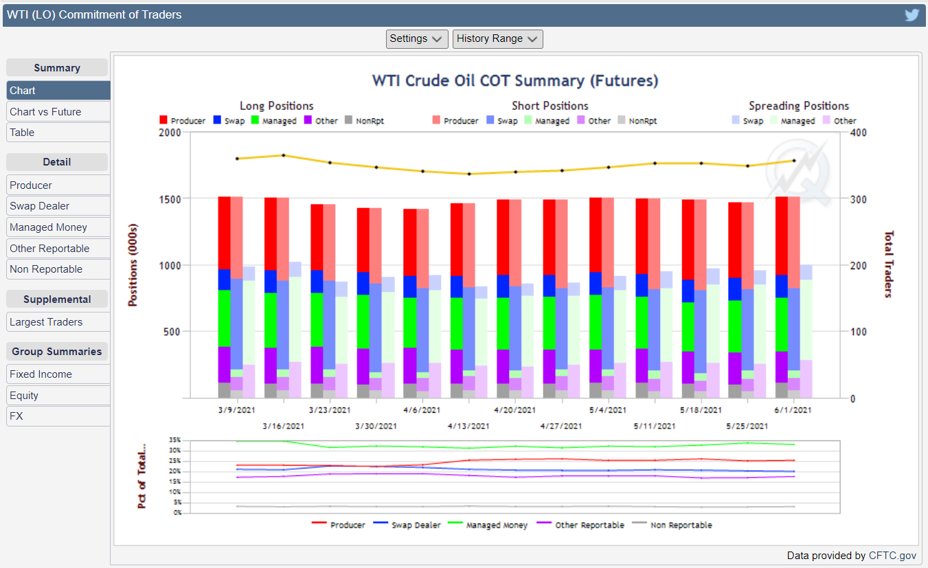Click total traders line point for 6/1/2021
Screen dimensions: 928x568
[794, 161]
